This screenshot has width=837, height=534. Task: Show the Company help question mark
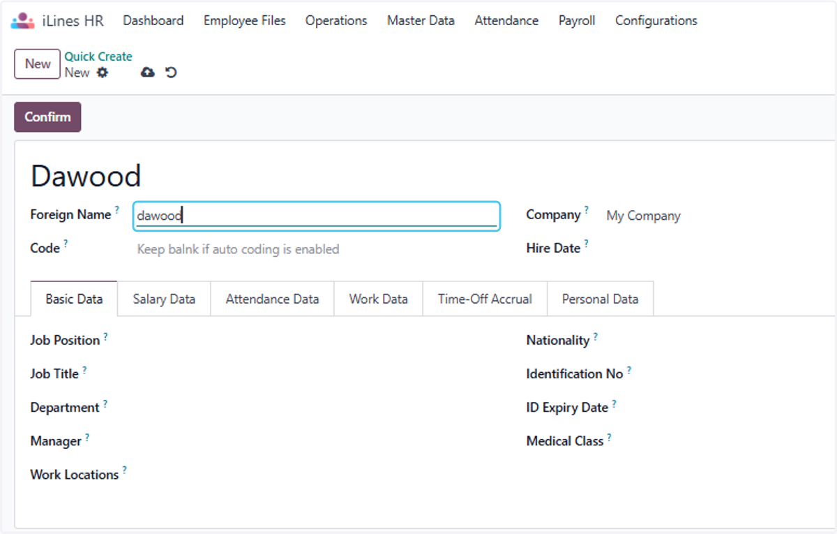(587, 209)
